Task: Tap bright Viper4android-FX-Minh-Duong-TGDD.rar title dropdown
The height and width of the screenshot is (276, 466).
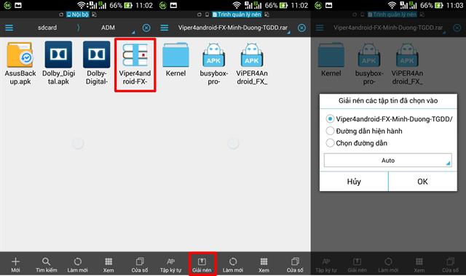Action: 233,28
